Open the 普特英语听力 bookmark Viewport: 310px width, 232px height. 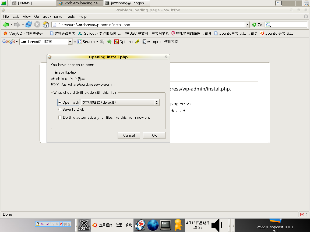tap(63, 33)
